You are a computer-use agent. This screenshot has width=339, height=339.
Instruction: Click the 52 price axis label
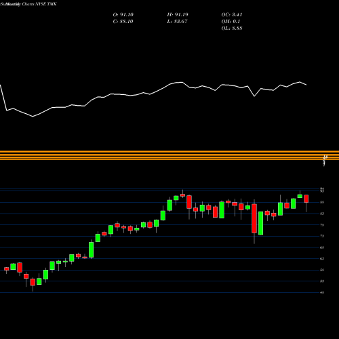pos(322,281)
